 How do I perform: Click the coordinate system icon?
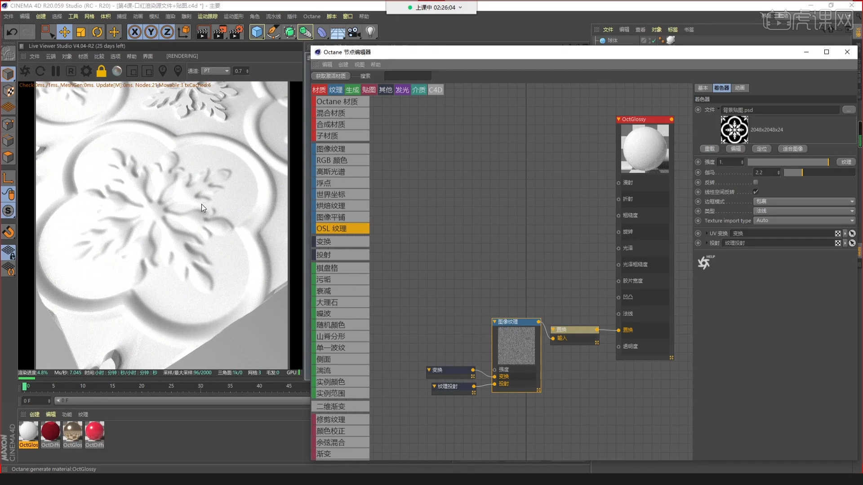[x=184, y=32]
